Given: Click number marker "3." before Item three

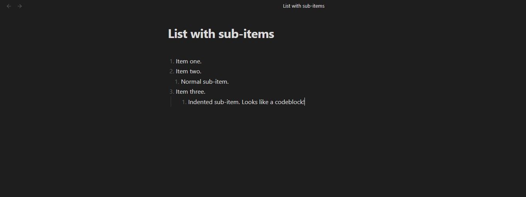Looking at the screenshot, I should click(x=172, y=92).
